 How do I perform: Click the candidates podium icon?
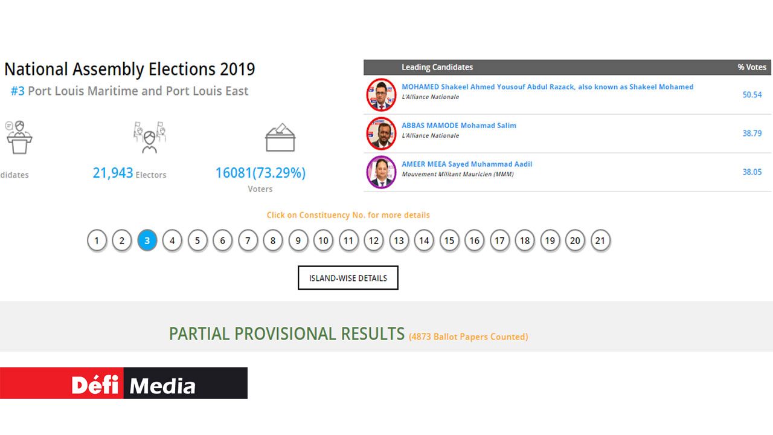pyautogui.click(x=19, y=137)
